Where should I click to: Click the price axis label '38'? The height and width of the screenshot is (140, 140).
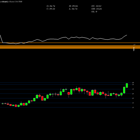(133, 85)
